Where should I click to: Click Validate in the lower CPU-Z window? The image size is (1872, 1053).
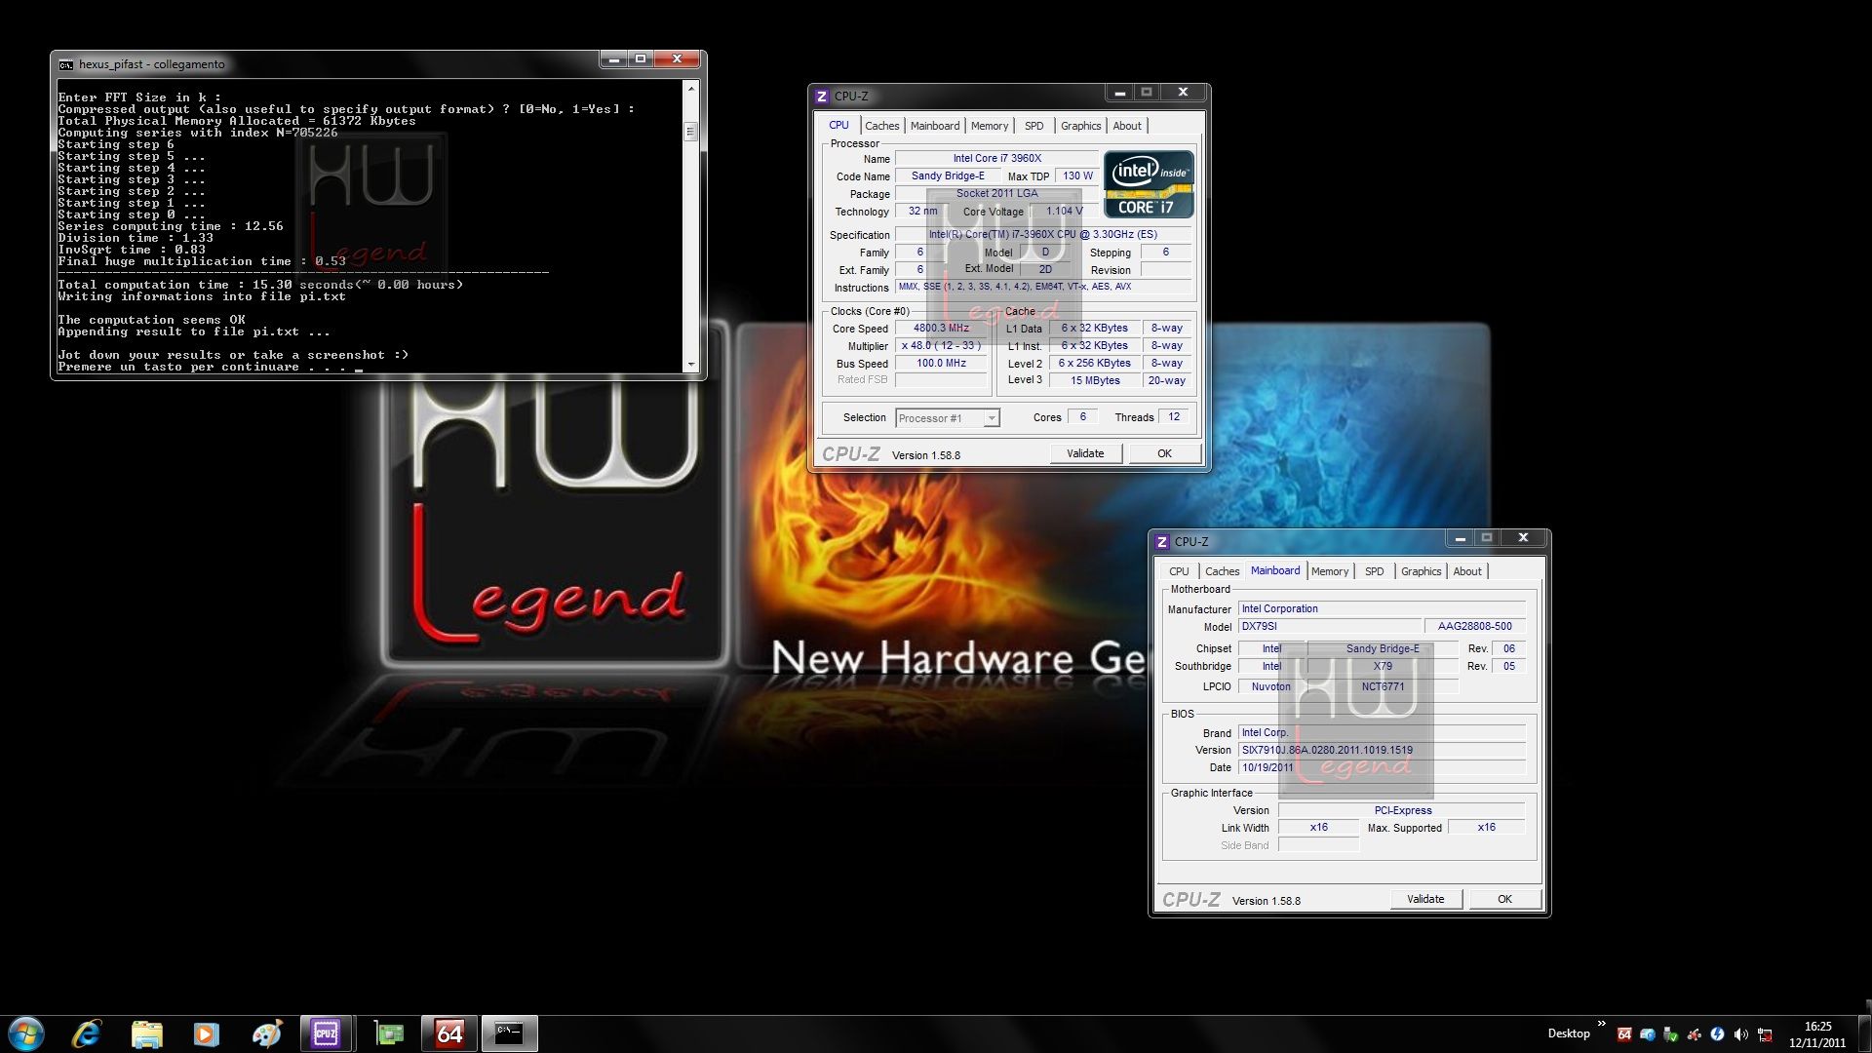click(1425, 899)
